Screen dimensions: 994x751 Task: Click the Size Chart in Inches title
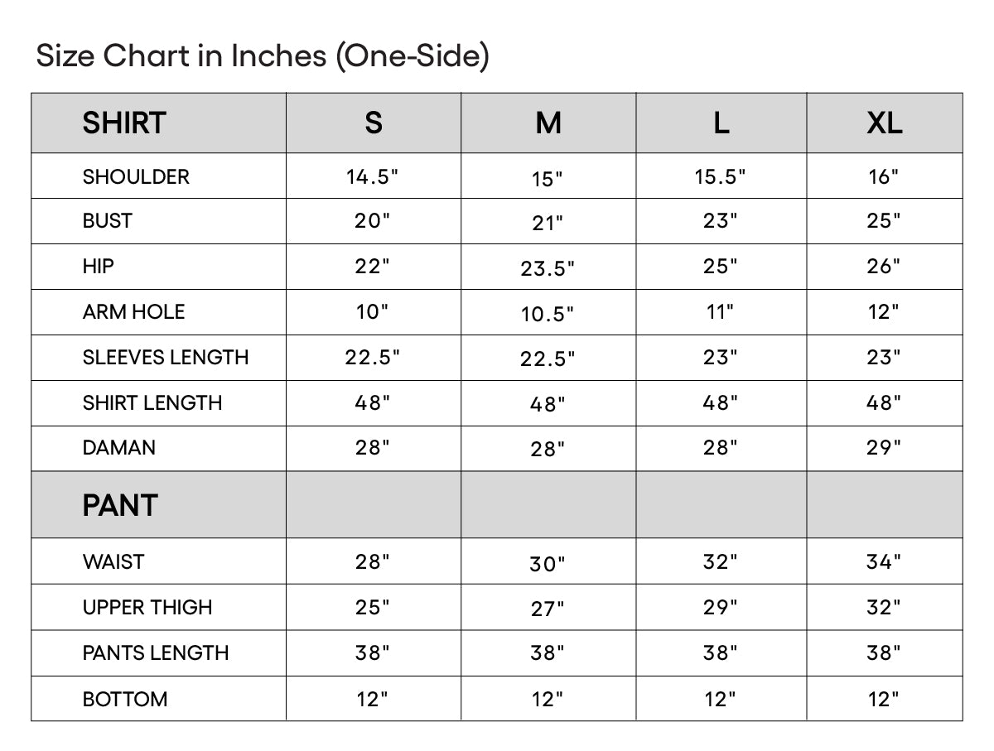pos(263,56)
